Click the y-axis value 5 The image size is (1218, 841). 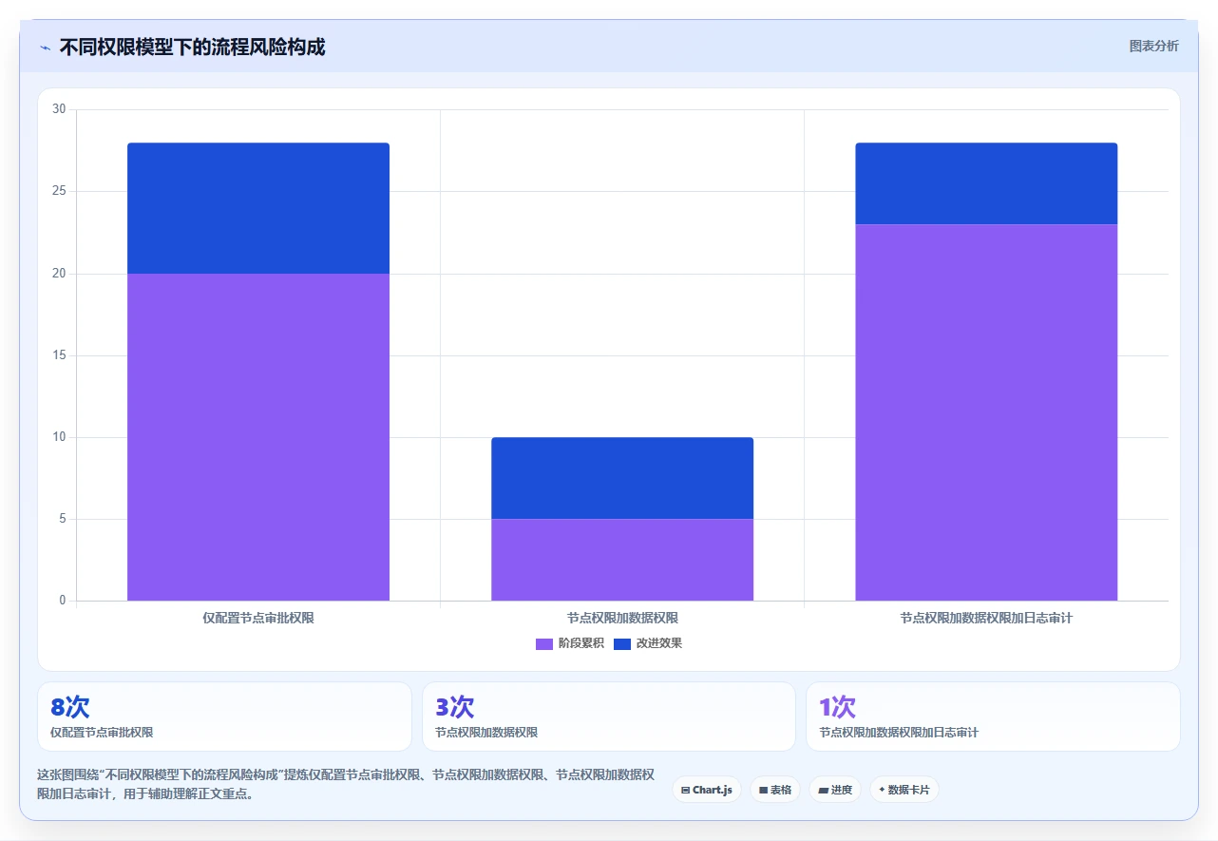coord(63,519)
